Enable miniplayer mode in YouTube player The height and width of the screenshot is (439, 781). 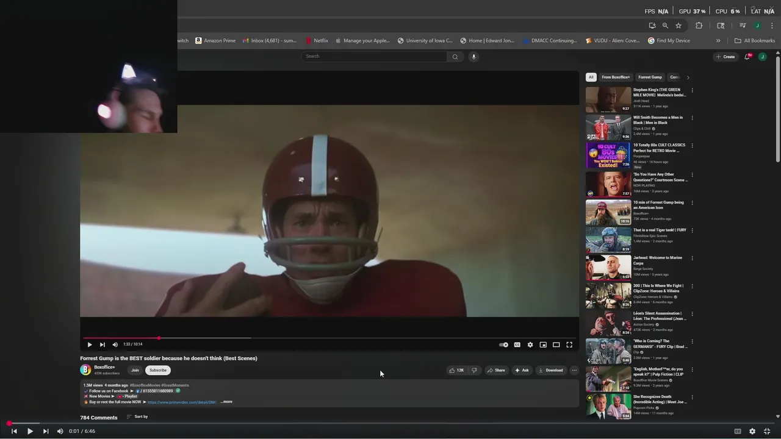click(543, 344)
